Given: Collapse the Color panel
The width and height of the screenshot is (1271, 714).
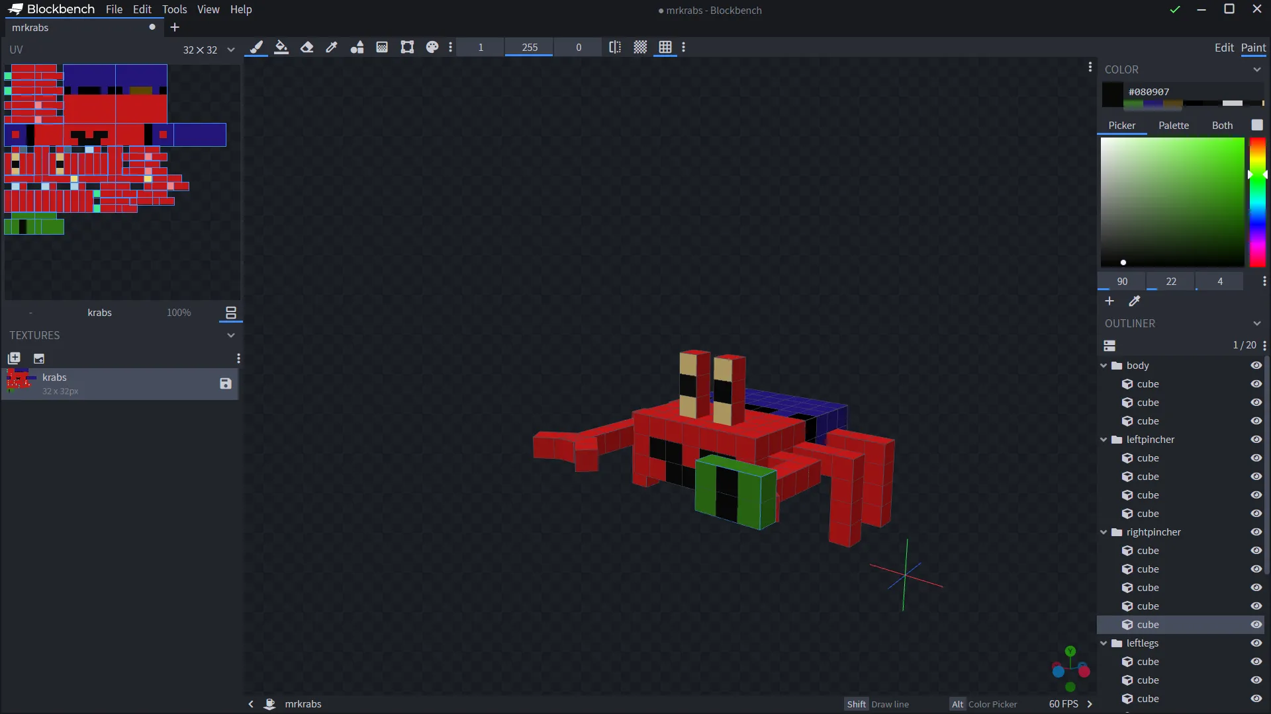Looking at the screenshot, I should click(x=1256, y=69).
